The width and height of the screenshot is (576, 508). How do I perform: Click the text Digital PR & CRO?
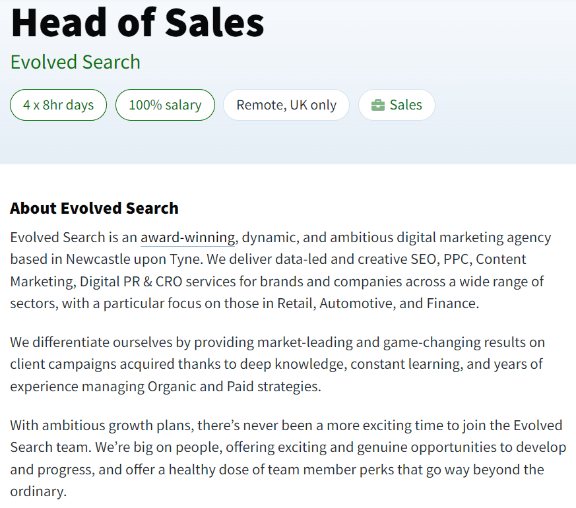131,281
